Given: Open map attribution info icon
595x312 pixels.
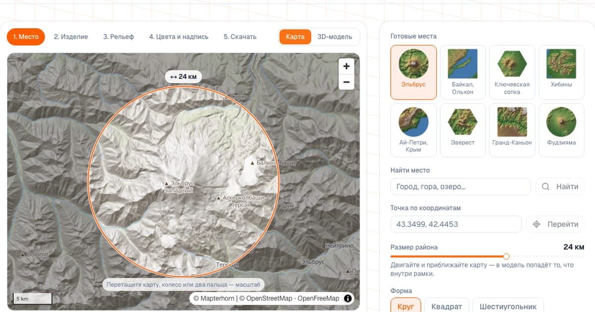Looking at the screenshot, I should [x=348, y=298].
